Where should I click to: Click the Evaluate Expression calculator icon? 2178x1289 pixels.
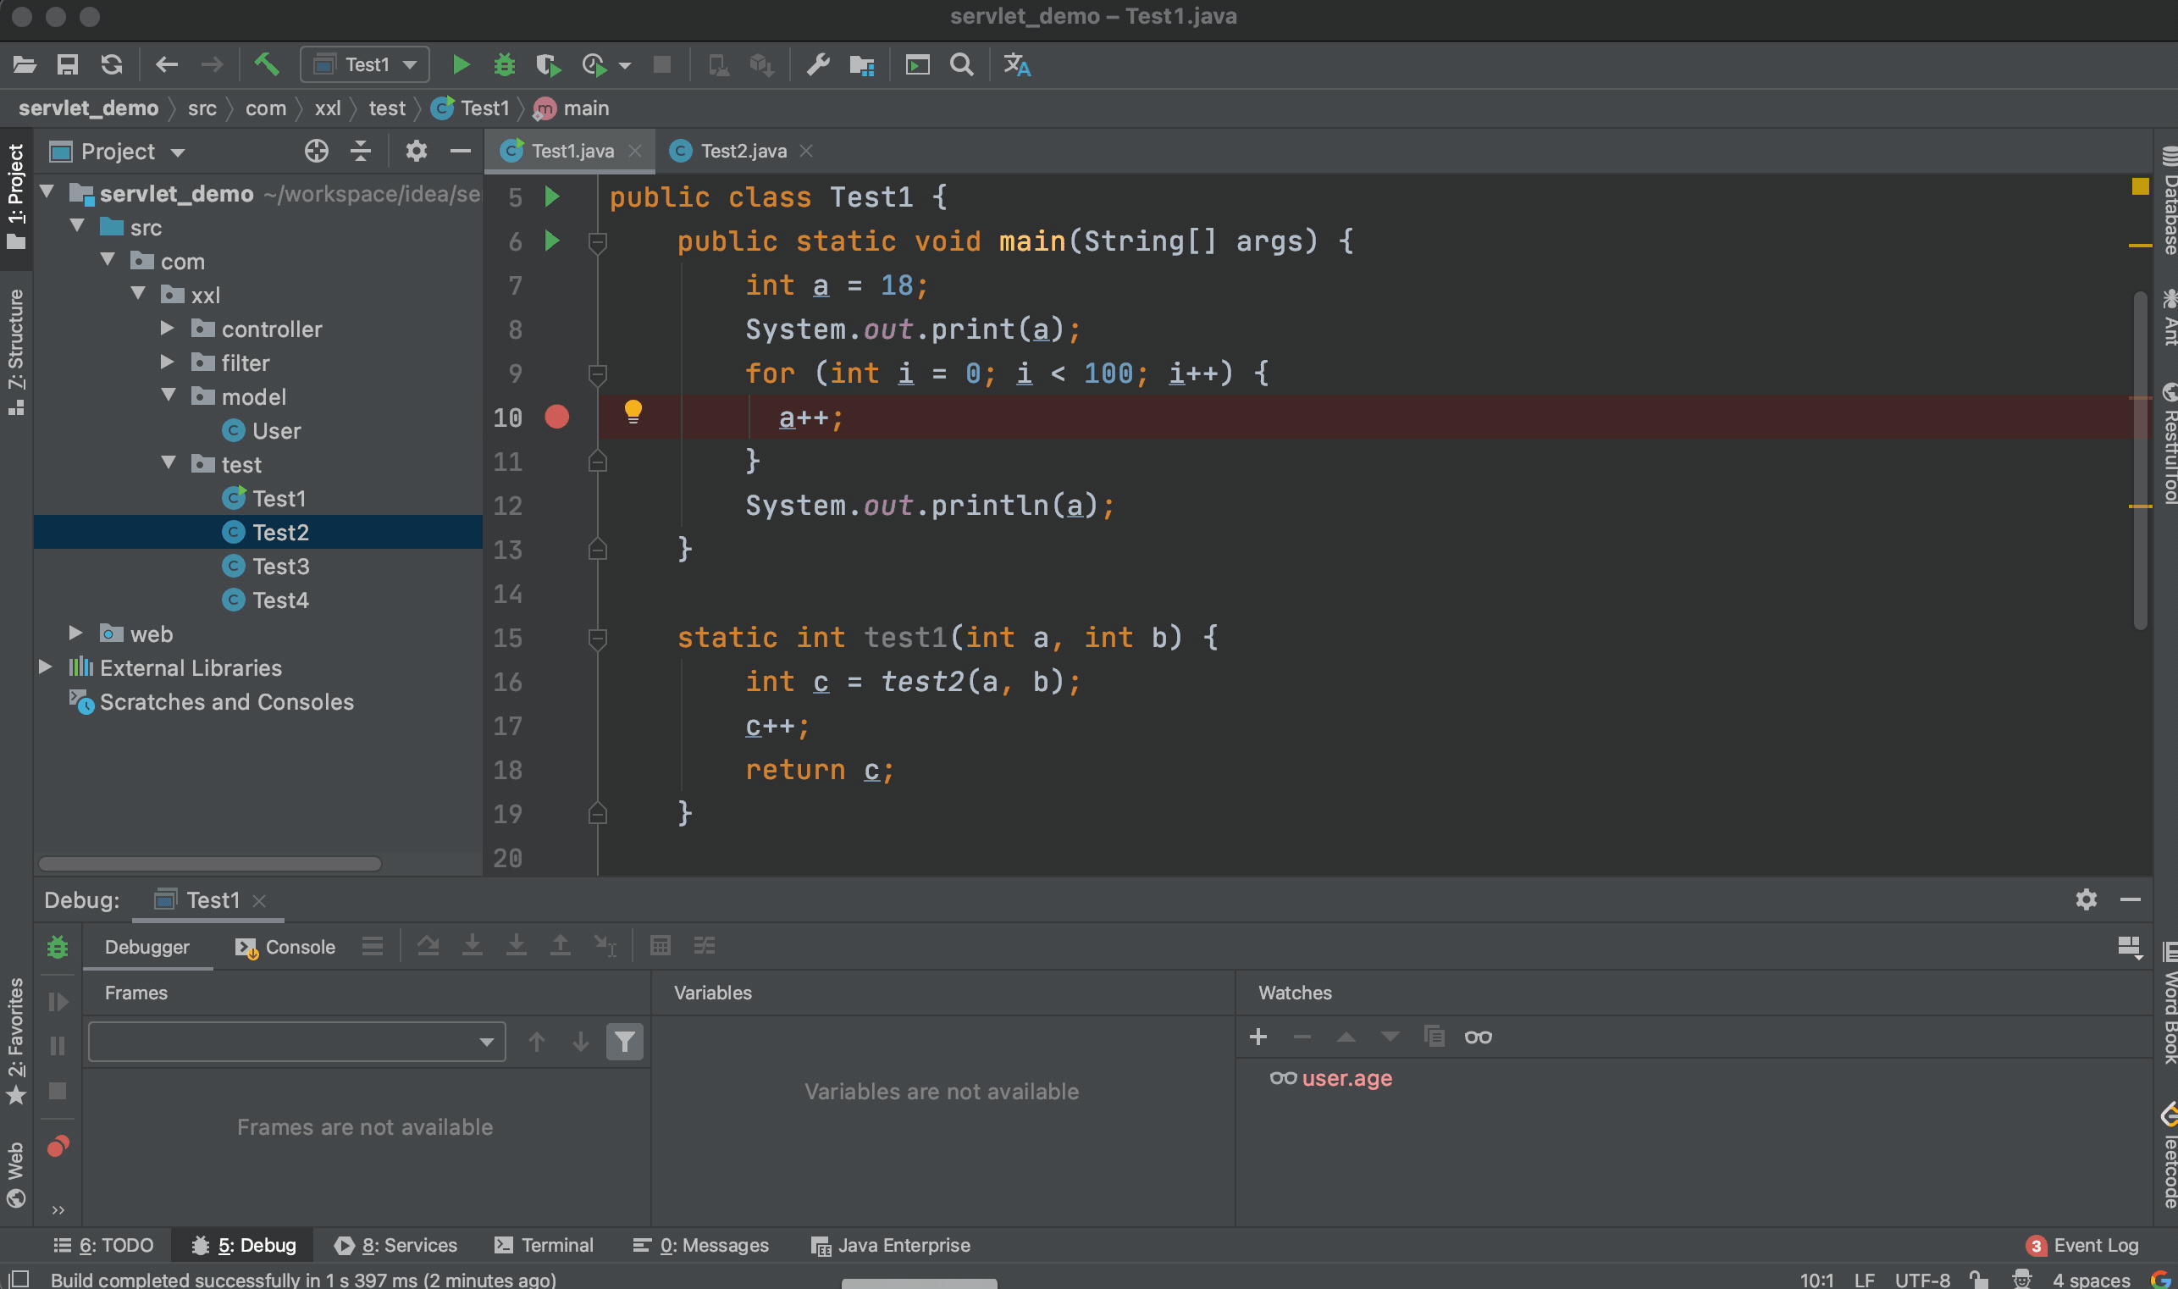tap(660, 945)
